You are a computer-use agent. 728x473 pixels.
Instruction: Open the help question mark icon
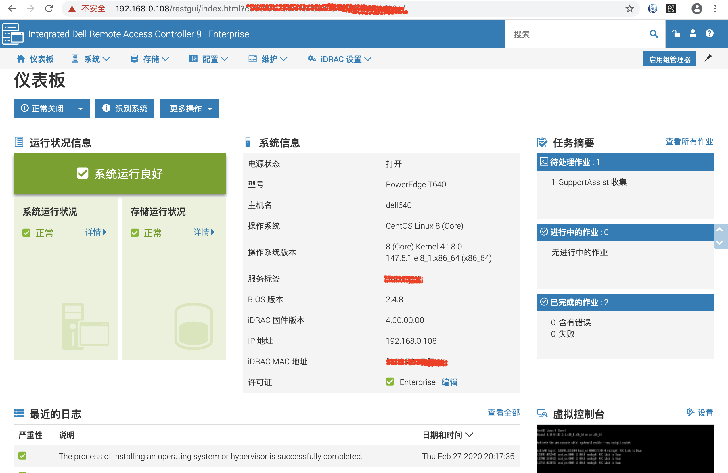coord(709,33)
